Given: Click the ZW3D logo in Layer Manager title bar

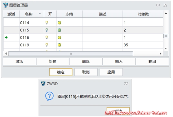Looking at the screenshot, I should click(x=6, y=5).
